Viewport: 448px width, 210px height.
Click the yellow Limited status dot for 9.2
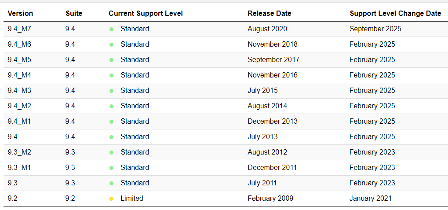coord(111,199)
